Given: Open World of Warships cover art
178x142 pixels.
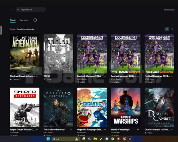Looking at the screenshot, I should pyautogui.click(x=126, y=107).
